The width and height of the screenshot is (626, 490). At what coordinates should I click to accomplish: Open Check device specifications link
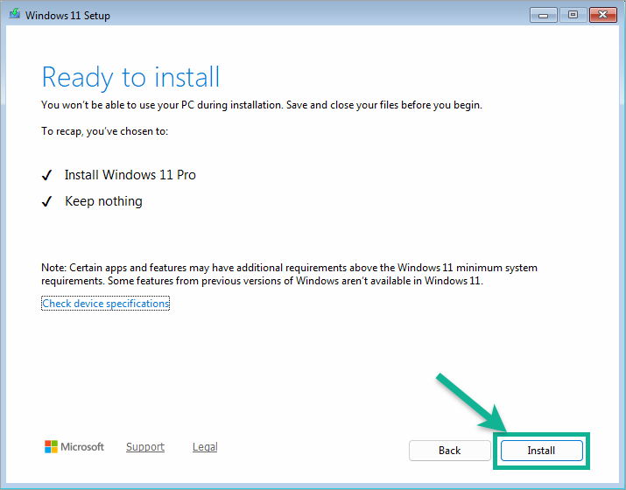[105, 304]
